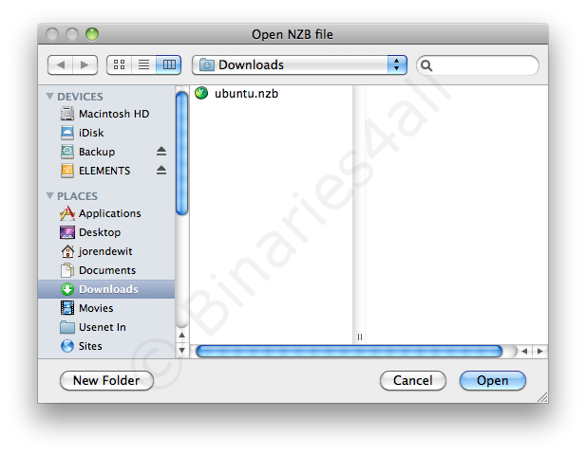Screen dimensions: 586x455
Task: Click the Macintosh HD label
Action: [114, 114]
